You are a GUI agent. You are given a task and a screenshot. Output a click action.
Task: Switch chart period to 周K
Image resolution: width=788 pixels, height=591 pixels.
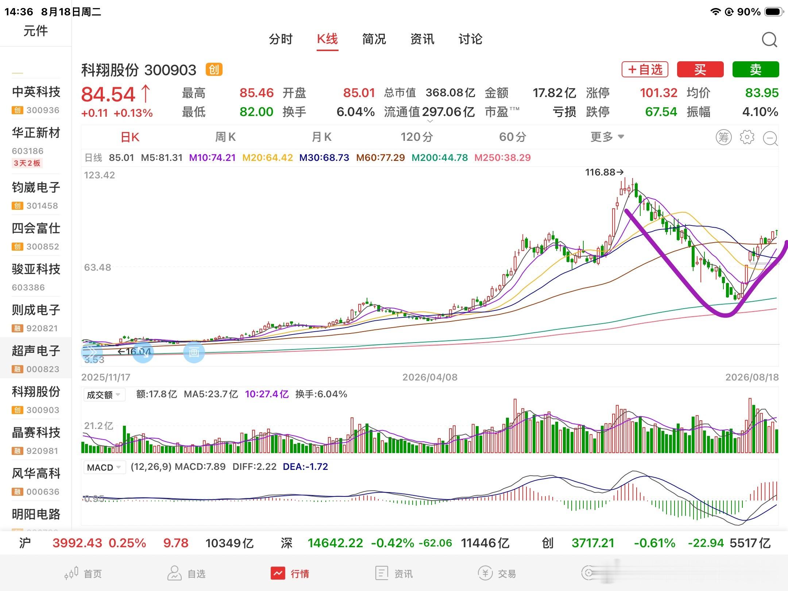[225, 137]
